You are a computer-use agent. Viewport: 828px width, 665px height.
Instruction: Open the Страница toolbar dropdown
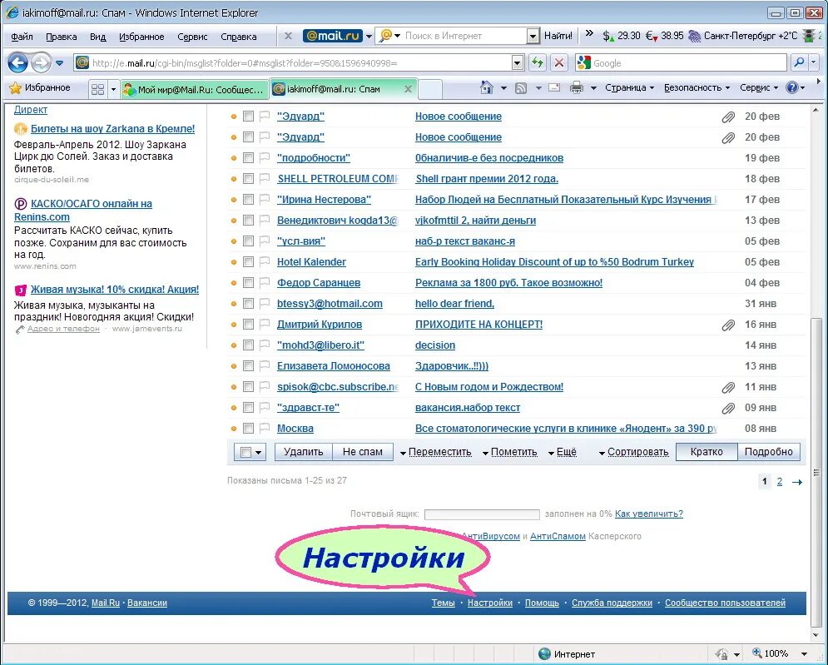point(629,87)
